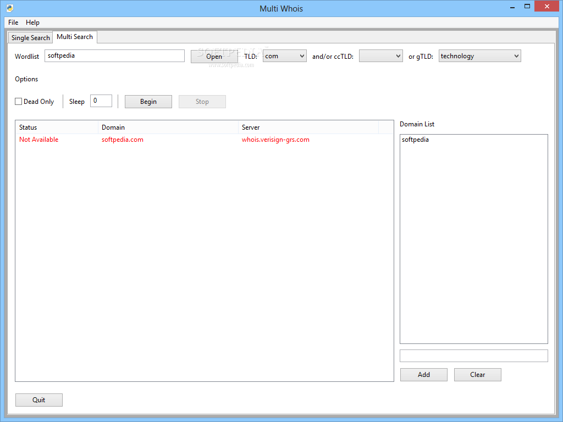Click the Stop button

[202, 102]
